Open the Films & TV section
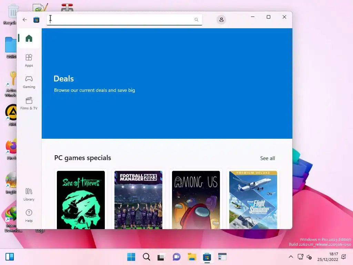 pyautogui.click(x=29, y=104)
